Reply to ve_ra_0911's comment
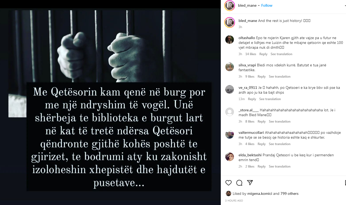 click(x=252, y=99)
